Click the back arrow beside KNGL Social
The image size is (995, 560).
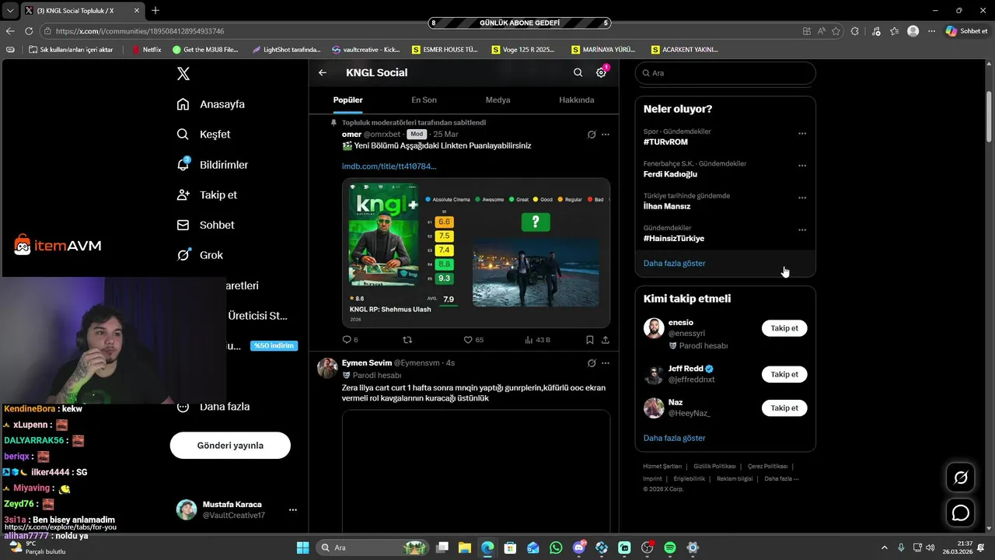click(x=323, y=72)
